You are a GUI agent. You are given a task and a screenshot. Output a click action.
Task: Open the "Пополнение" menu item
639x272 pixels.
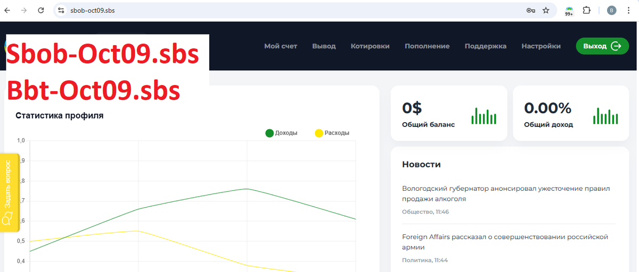tap(427, 46)
